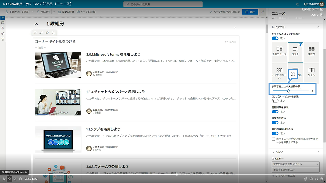Click the move web part icon above news
This screenshot has height=183, width=326.
pos(35,33)
